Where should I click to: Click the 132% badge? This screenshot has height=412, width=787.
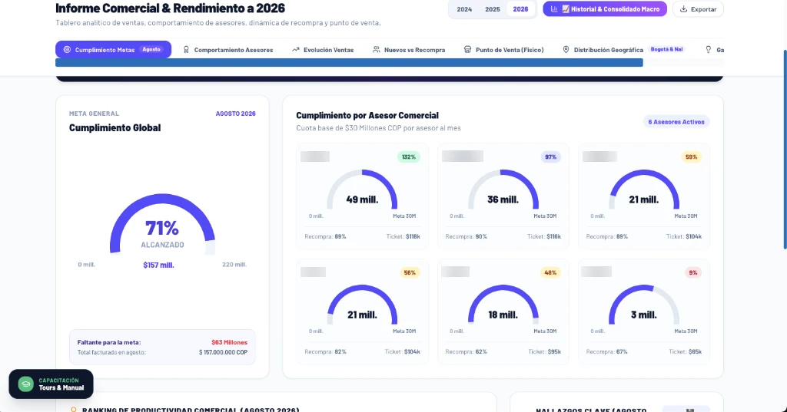click(x=409, y=157)
